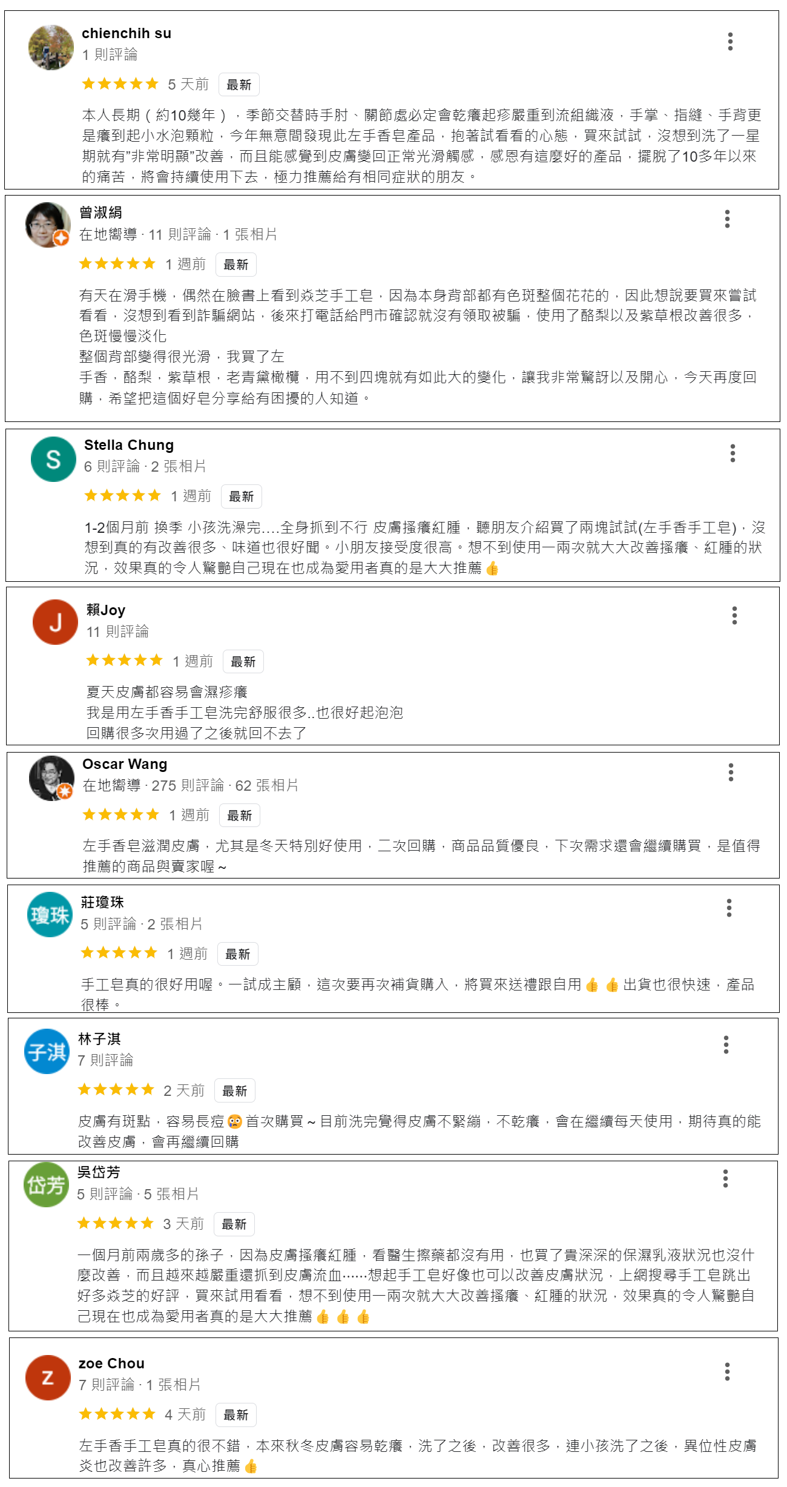Open three-dot menu on 曾淑絹 review
Screen dimensions: 787x1487
727,219
